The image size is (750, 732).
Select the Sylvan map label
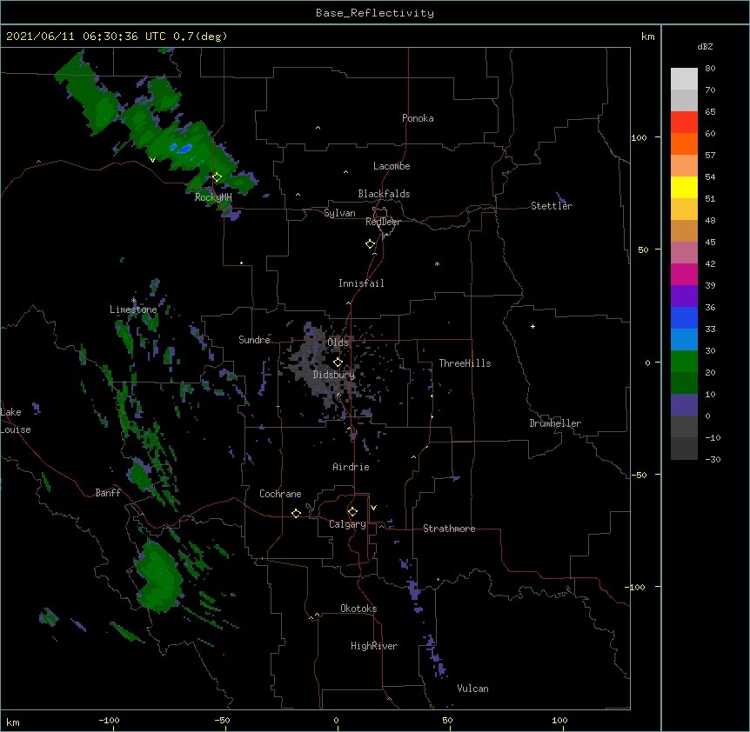(x=339, y=213)
